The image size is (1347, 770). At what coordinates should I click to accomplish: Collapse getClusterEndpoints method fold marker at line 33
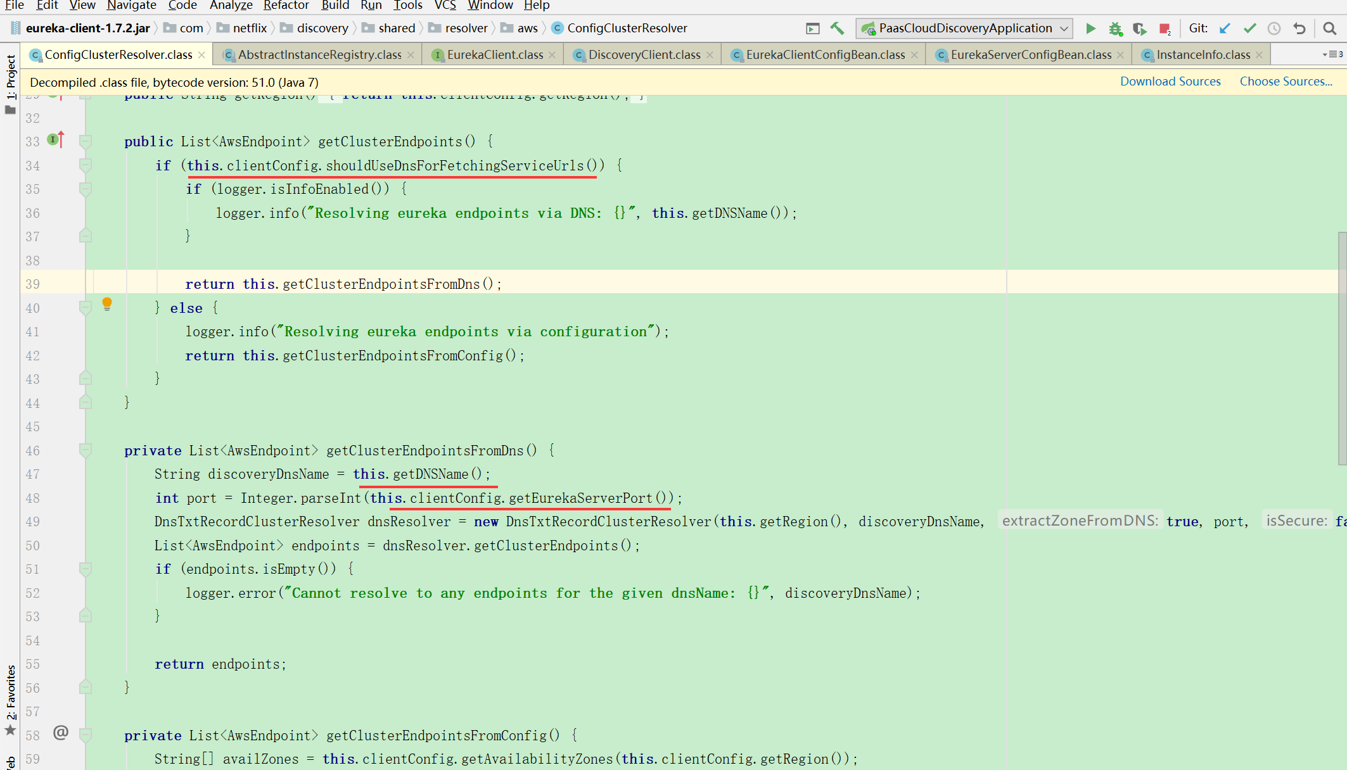[x=86, y=142]
